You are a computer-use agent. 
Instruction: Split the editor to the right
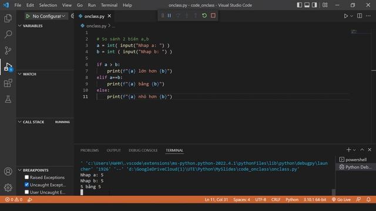click(360, 16)
